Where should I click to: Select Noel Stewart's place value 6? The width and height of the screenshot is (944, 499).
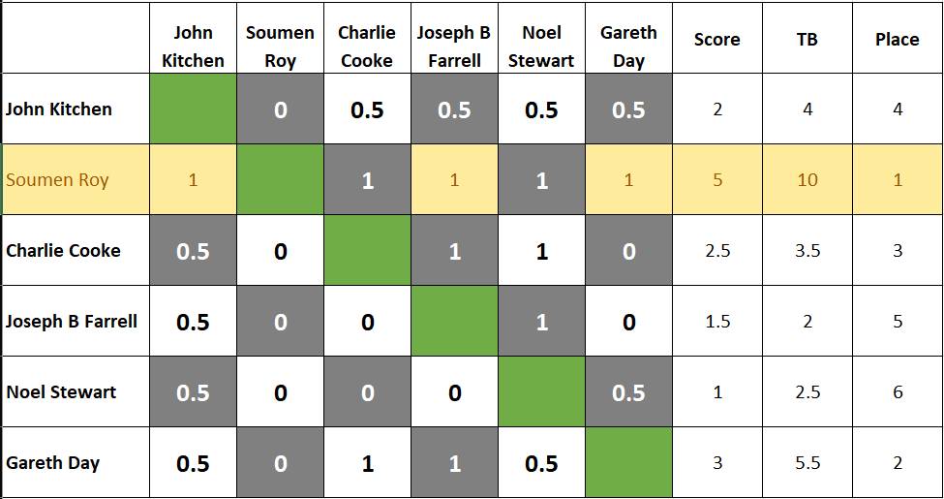[897, 392]
